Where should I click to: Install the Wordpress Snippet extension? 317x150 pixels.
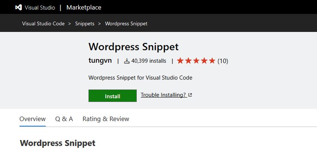pyautogui.click(x=113, y=96)
